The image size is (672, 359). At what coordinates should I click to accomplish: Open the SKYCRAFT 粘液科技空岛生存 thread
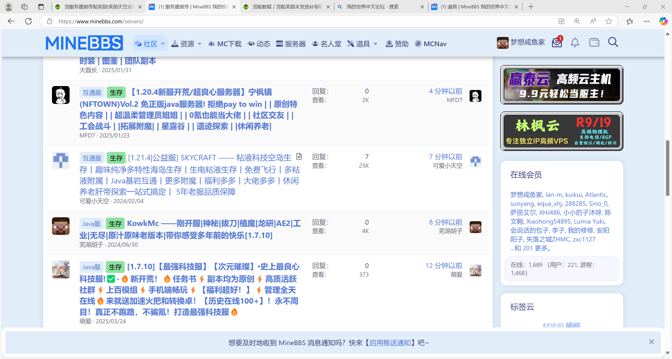tap(190, 175)
